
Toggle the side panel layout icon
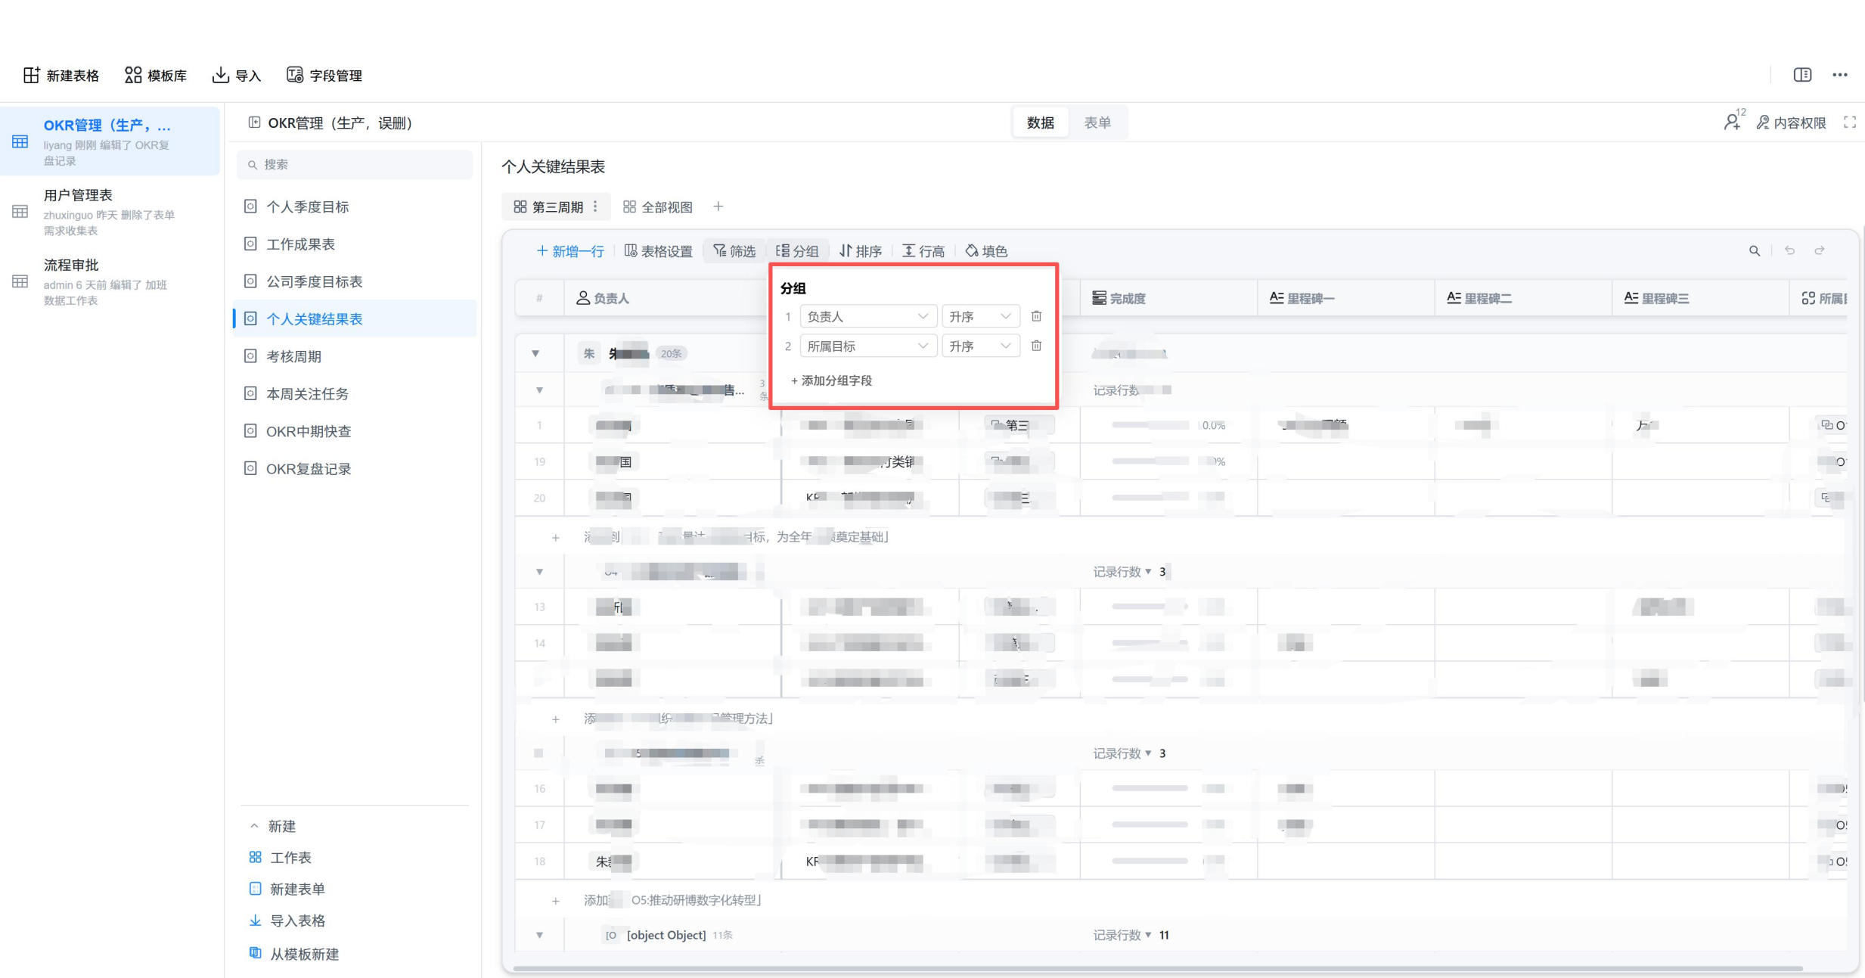(x=1802, y=74)
